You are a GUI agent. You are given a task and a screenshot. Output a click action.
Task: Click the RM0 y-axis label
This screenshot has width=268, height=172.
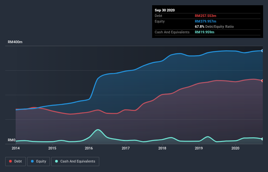tap(11, 140)
